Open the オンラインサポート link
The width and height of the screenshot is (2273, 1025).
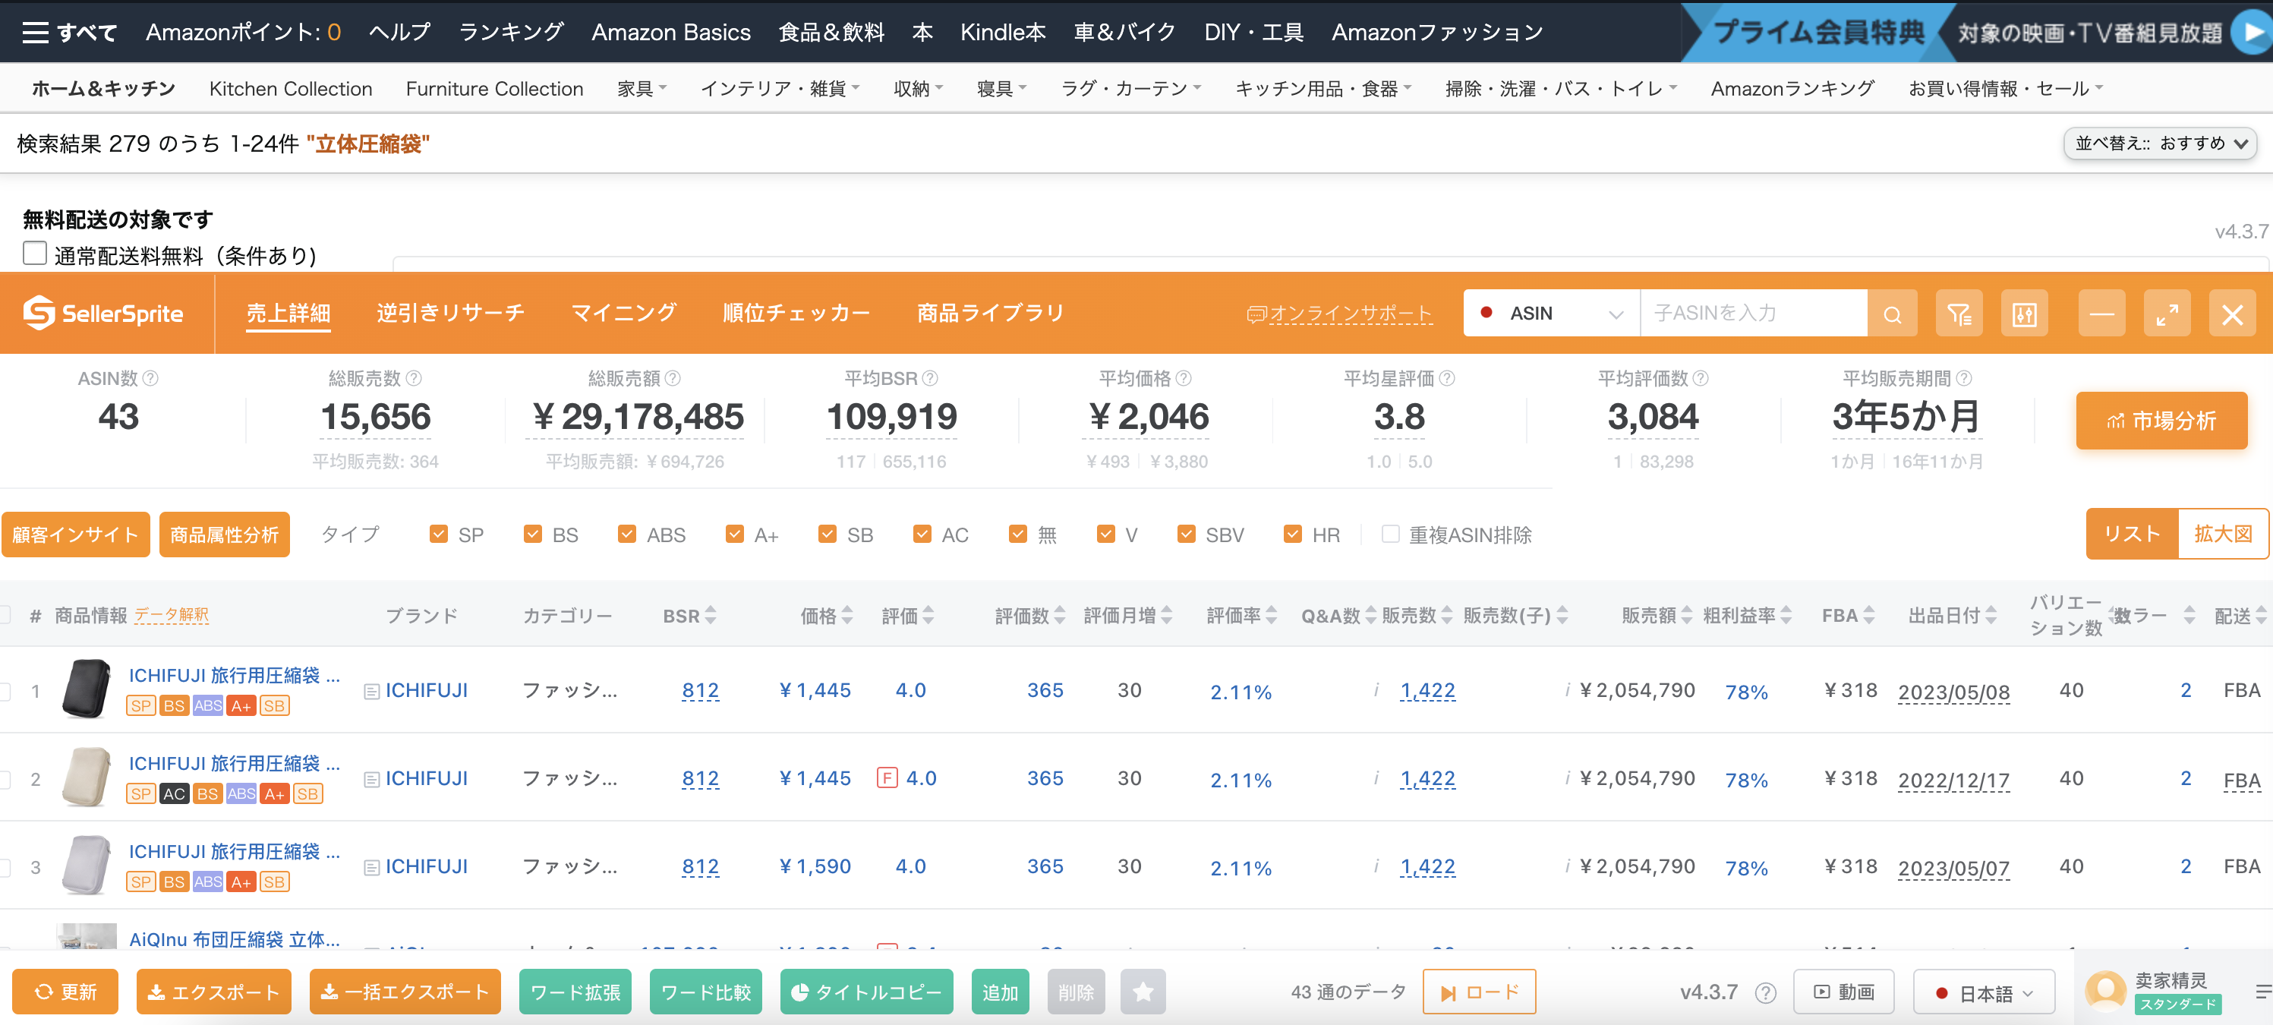(x=1338, y=314)
